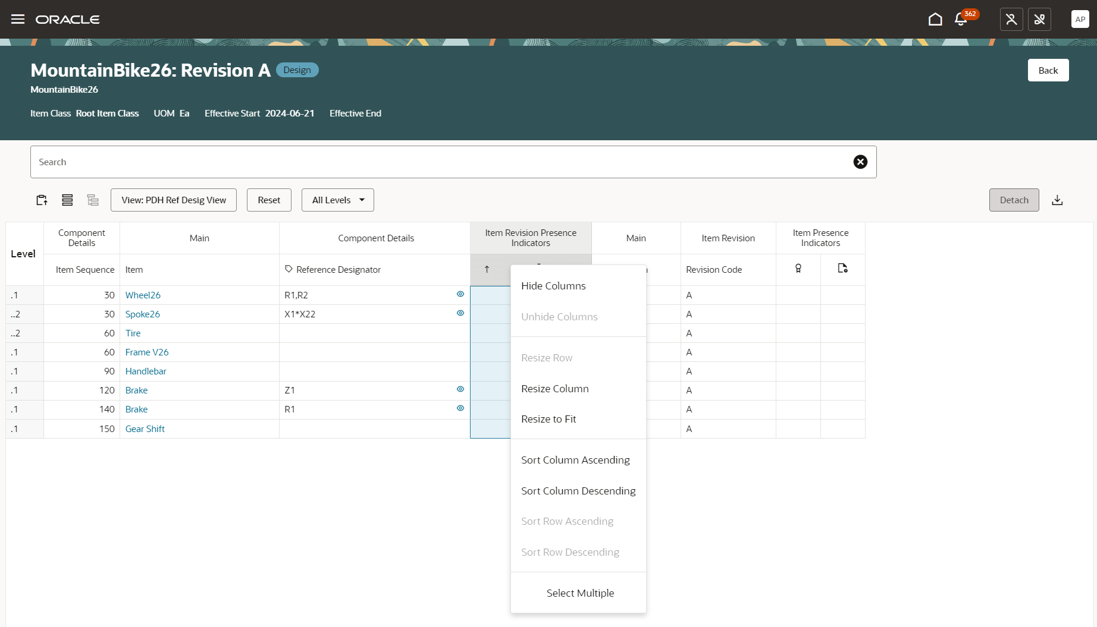1097x627 pixels.
Task: Click the Design status badge
Action: click(x=297, y=70)
